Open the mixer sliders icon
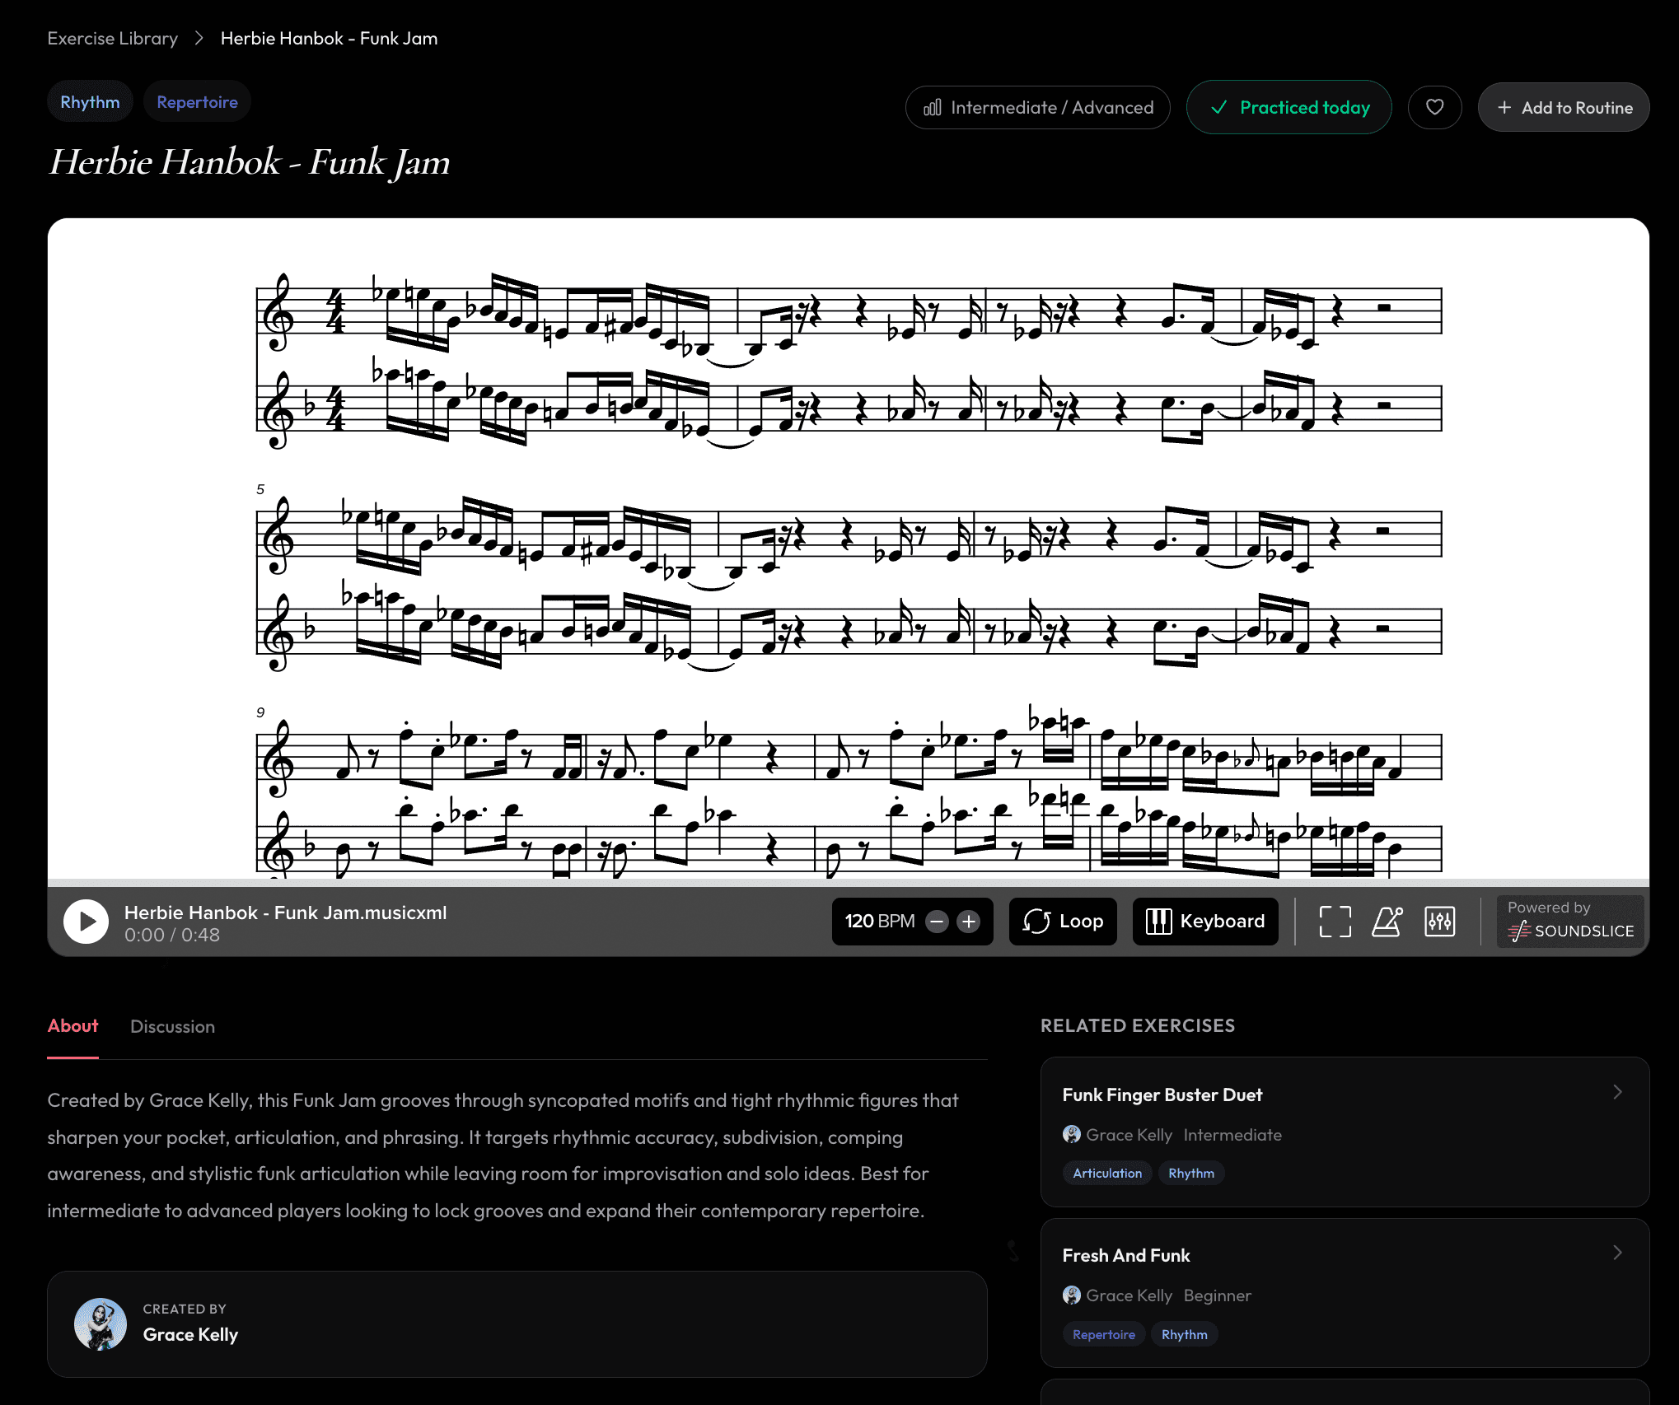1679x1405 pixels. click(x=1439, y=922)
